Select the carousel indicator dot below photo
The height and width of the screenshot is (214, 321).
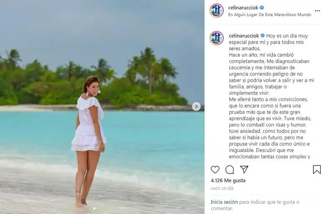tap(94, 208)
